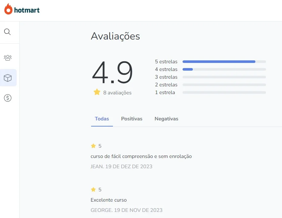282x218 pixels.
Task: Click the 1 estrela rating bar
Action: [x=224, y=92]
